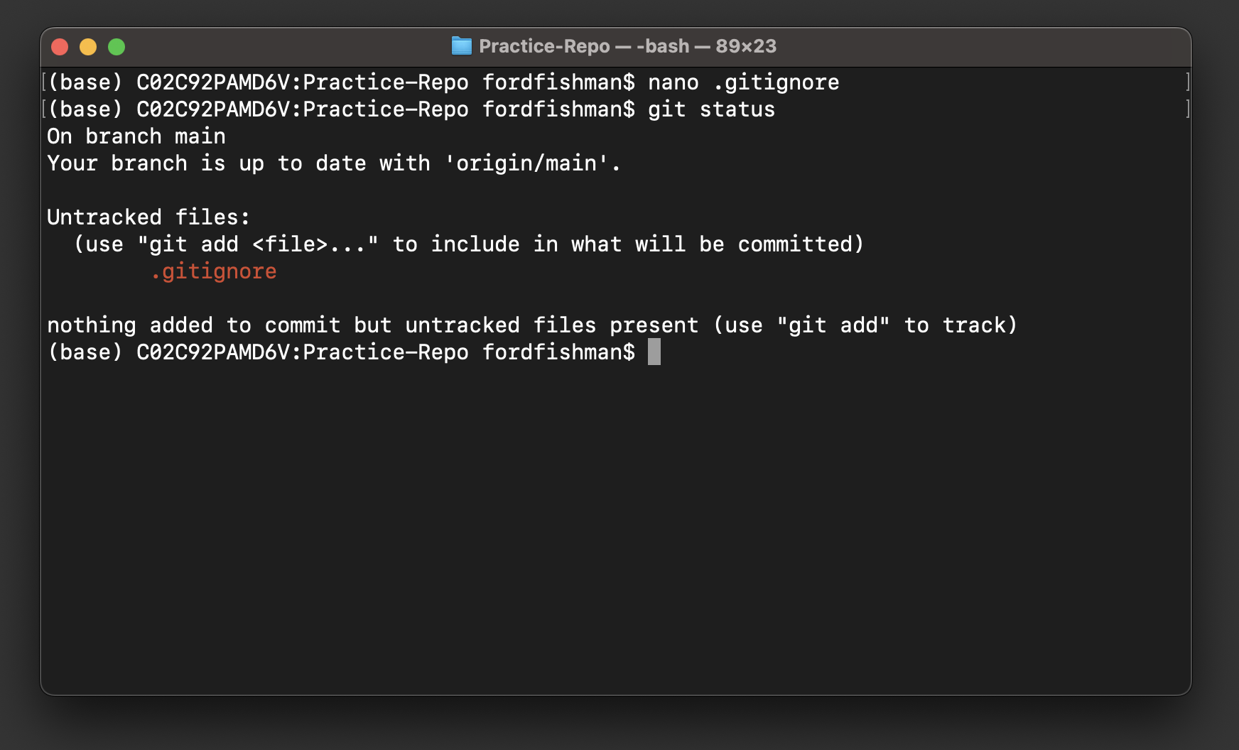Click the yellow minimize button
1239x750 pixels.
(88, 46)
